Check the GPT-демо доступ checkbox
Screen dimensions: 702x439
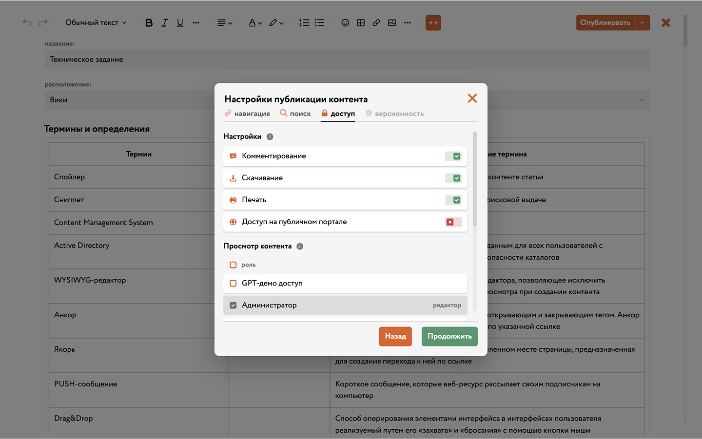point(233,284)
